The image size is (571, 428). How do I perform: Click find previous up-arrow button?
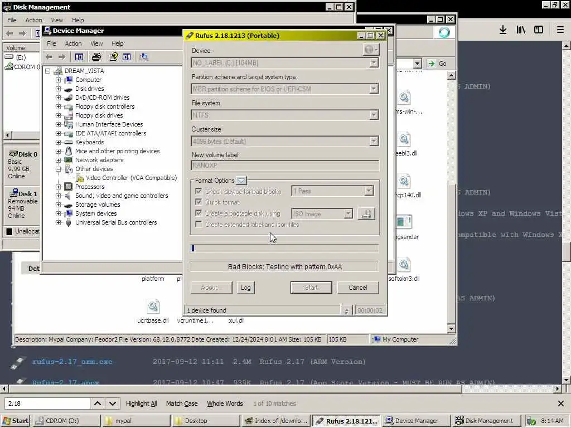pos(97,403)
